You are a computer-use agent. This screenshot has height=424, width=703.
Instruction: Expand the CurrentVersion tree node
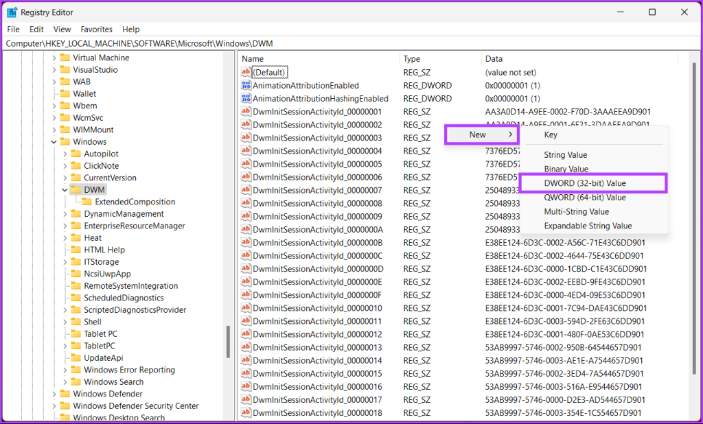65,178
